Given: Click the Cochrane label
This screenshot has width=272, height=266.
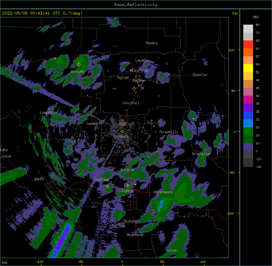Looking at the screenshot, I should (102, 179).
